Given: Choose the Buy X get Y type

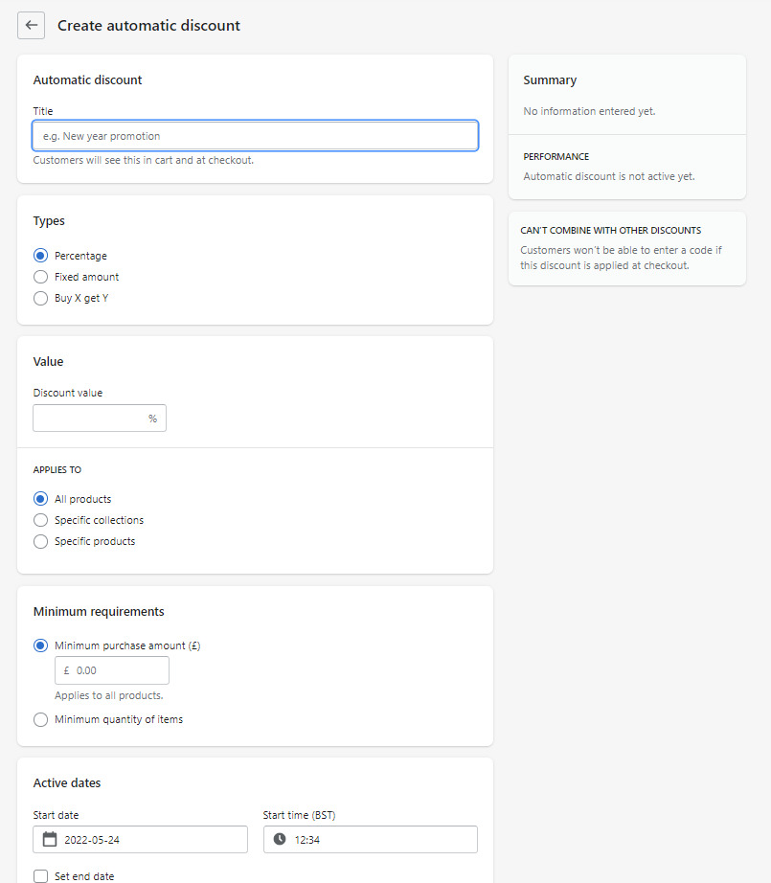Looking at the screenshot, I should click(x=40, y=298).
